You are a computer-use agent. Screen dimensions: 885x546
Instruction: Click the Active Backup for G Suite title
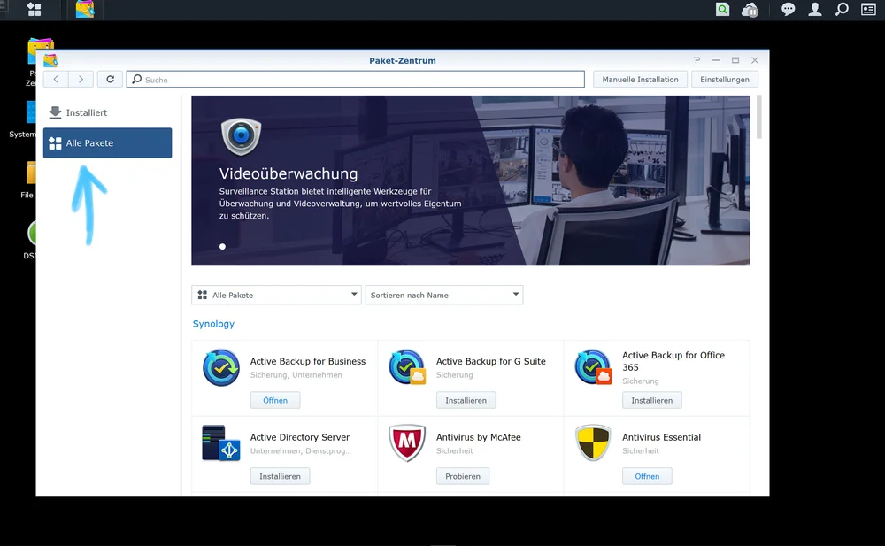pyautogui.click(x=490, y=361)
